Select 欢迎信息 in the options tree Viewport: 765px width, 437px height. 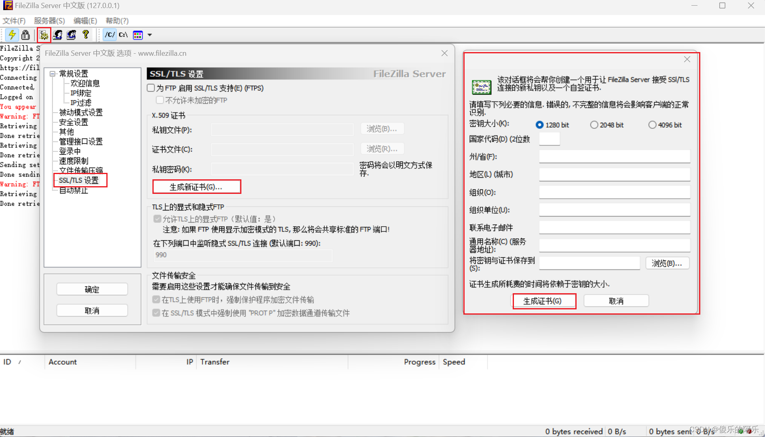[x=85, y=83]
